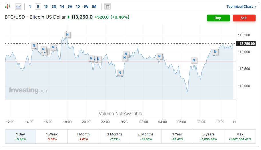Open the news marker near 04:00

pyautogui.click(x=160, y=56)
